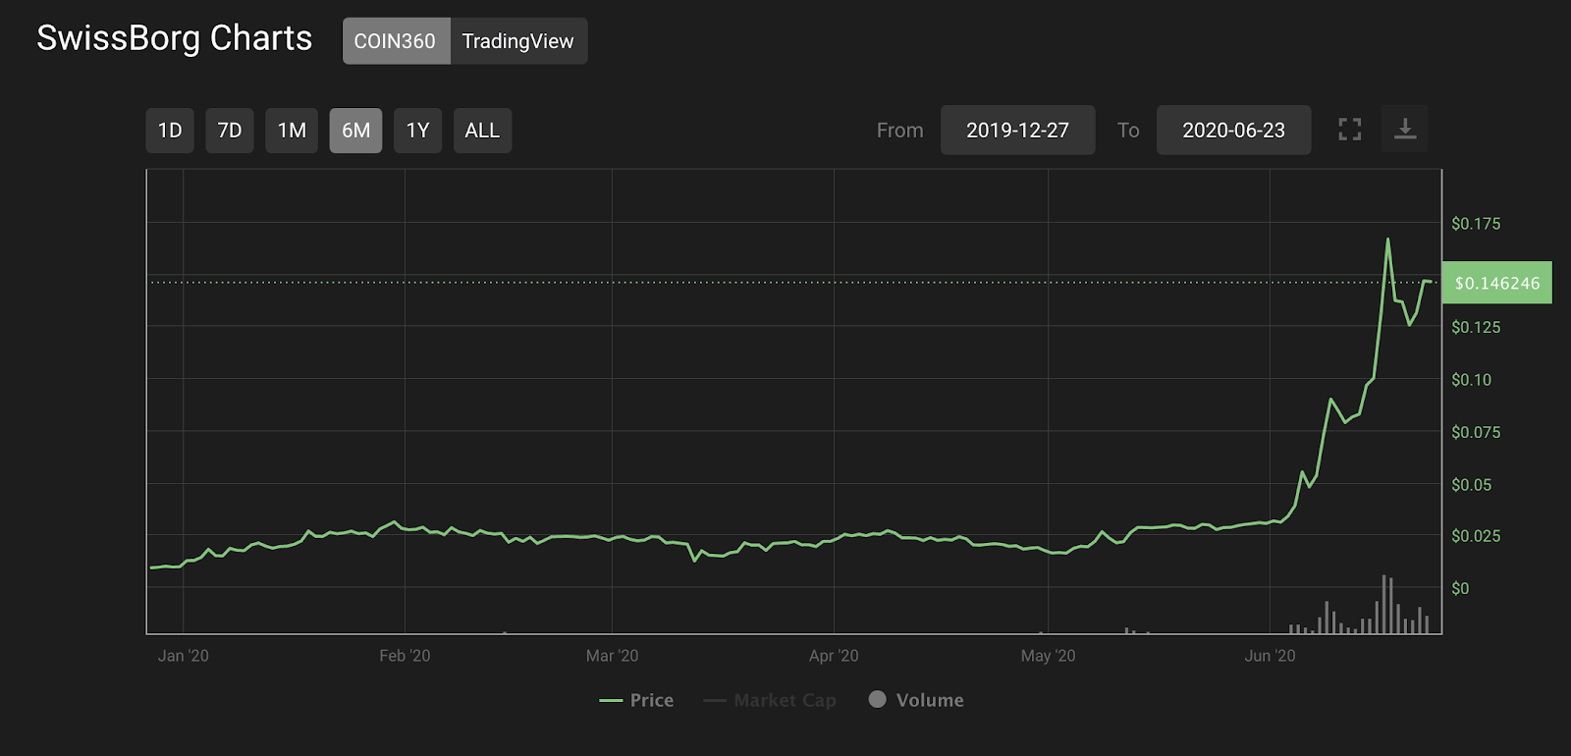Open the fullscreen chart icon

(1350, 130)
